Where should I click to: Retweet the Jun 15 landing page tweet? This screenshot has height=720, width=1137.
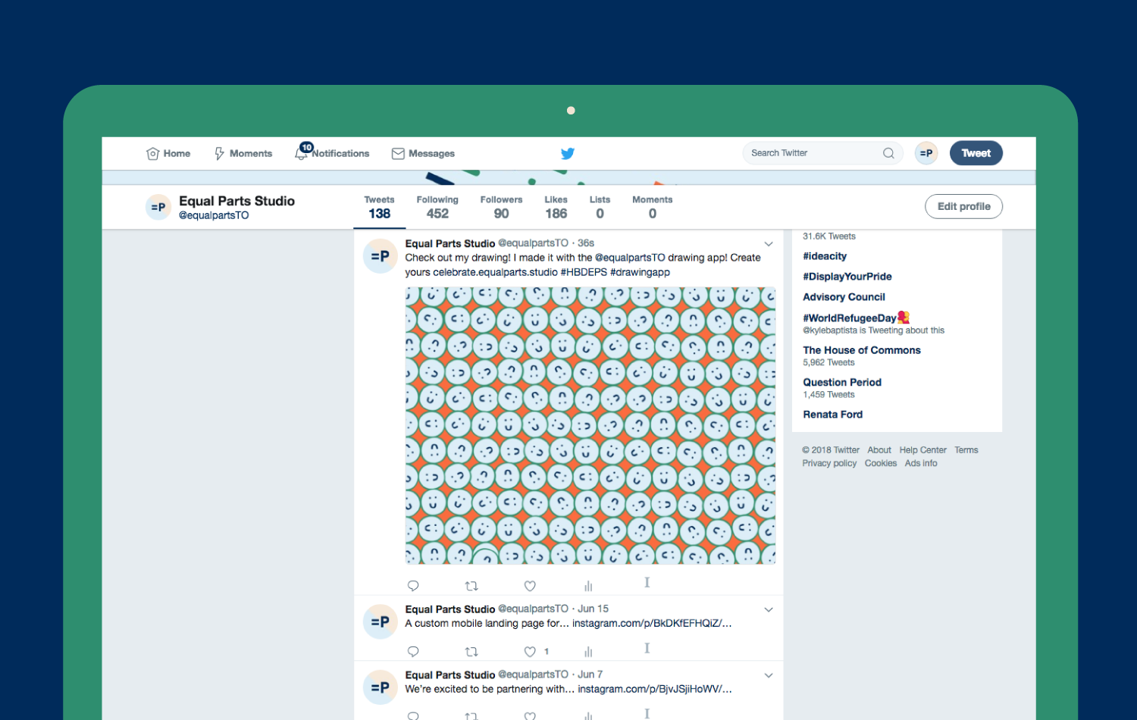click(471, 652)
